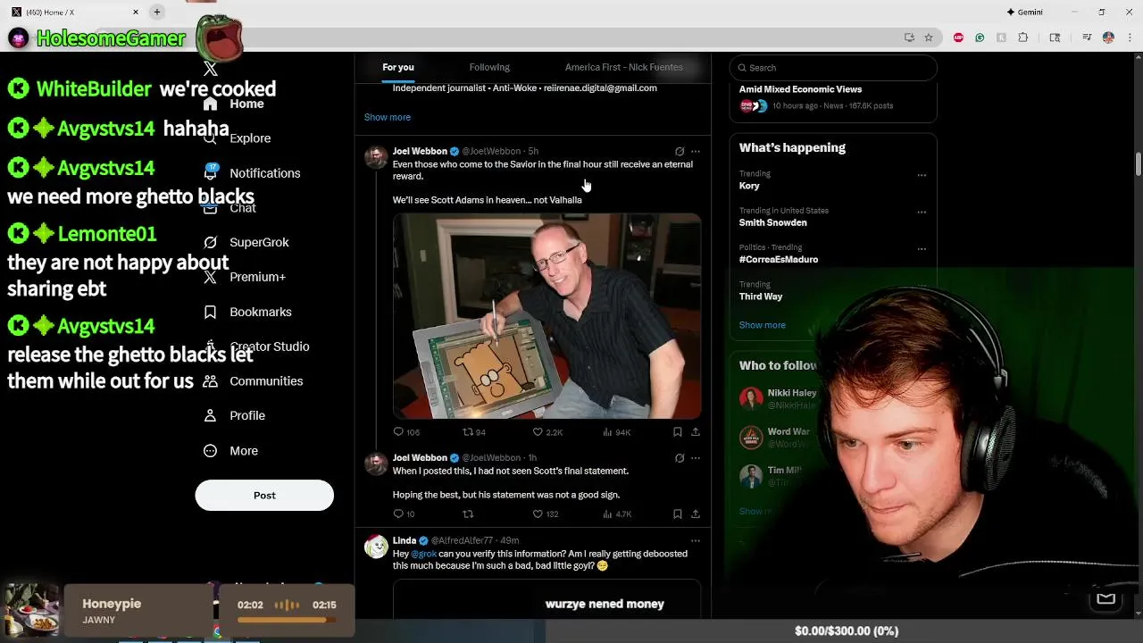Screen dimensions: 1143x643
Task: Open the Grammarly extension
Action: [980, 38]
